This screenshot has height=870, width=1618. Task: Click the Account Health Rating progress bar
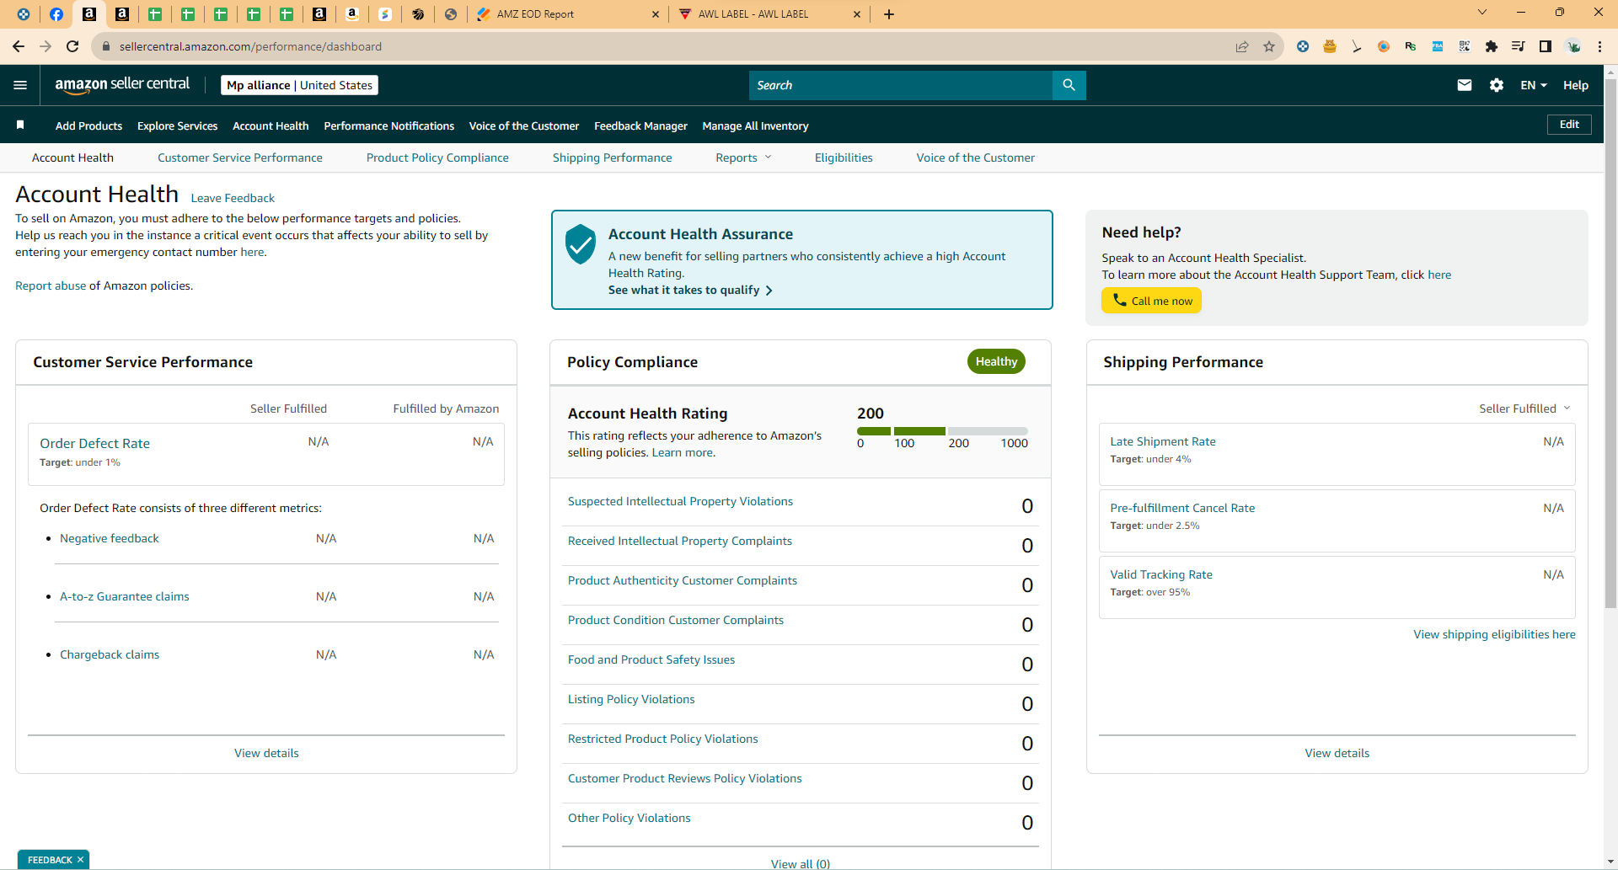(x=942, y=431)
